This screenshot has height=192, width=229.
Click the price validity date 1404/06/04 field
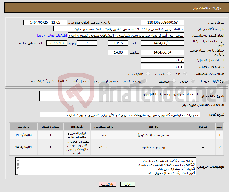162,52
